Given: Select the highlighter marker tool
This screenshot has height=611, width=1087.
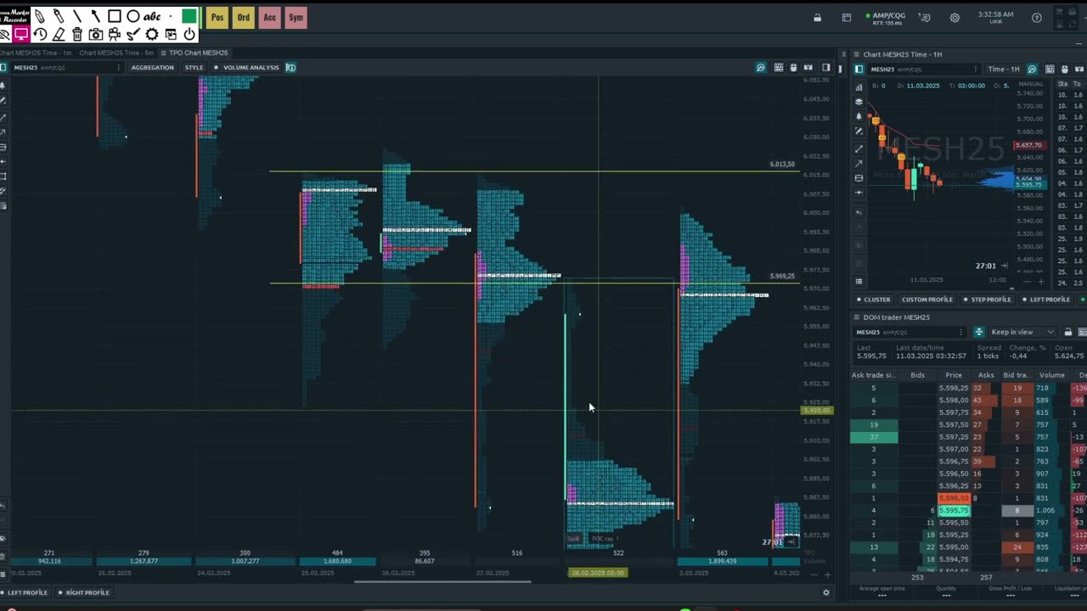Looking at the screenshot, I should 59,16.
